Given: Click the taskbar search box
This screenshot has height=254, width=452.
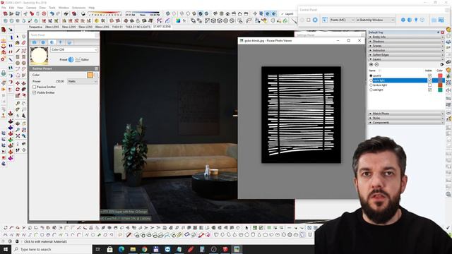Looking at the screenshot, I should pos(52,249).
